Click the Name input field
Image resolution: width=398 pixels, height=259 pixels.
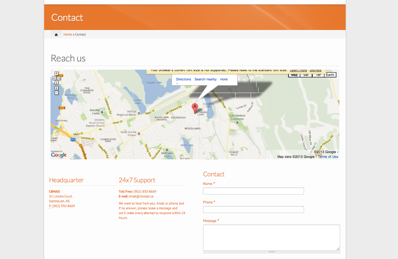tap(253, 191)
